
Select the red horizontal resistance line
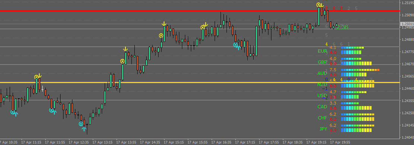tap(199, 11)
